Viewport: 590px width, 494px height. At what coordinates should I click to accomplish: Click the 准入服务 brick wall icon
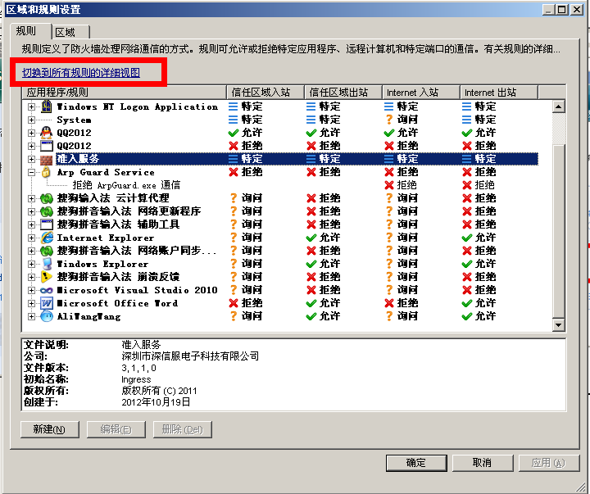[46, 159]
